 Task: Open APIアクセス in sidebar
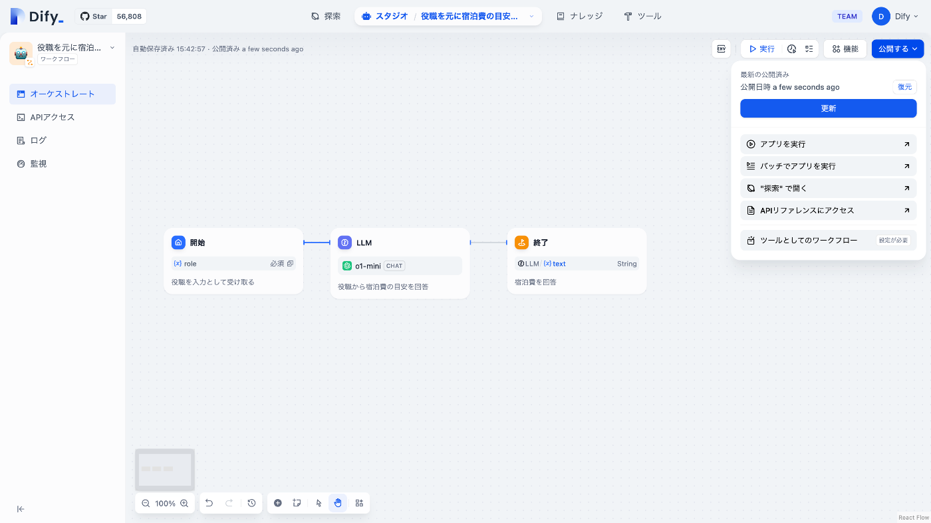point(63,117)
